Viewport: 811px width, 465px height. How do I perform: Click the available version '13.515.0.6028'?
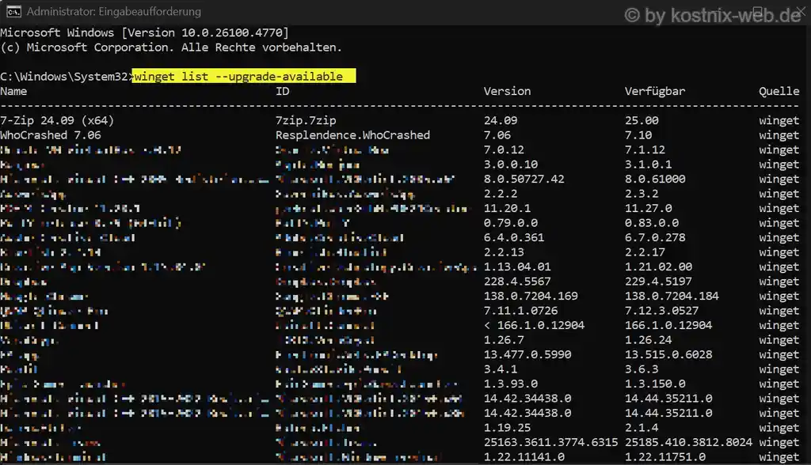pos(668,354)
